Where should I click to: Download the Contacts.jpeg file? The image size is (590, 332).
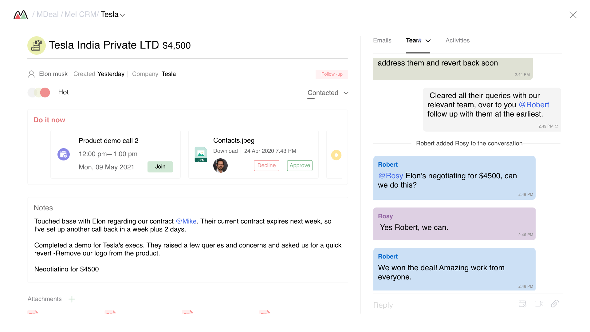(x=225, y=151)
